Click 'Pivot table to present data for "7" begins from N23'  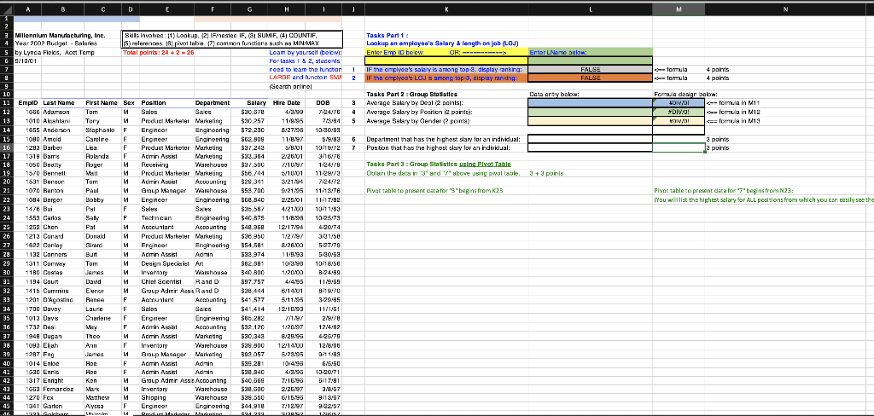724,190
